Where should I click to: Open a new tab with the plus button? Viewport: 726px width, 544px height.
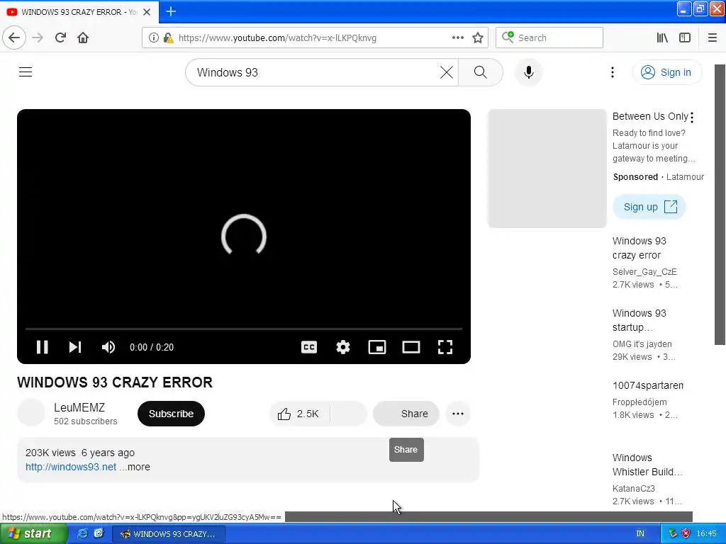[x=171, y=11]
